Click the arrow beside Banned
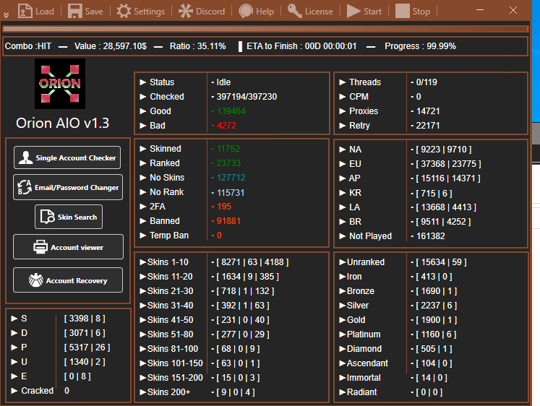This screenshot has height=406, width=540. point(142,221)
